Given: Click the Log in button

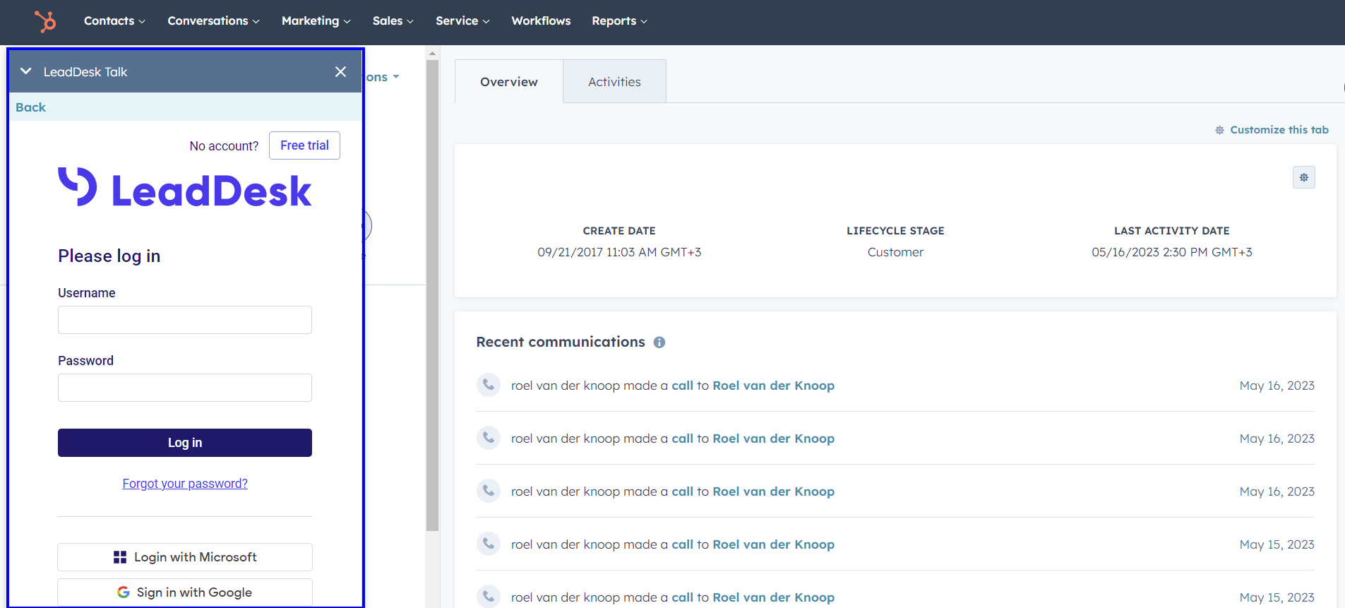Looking at the screenshot, I should [x=185, y=443].
